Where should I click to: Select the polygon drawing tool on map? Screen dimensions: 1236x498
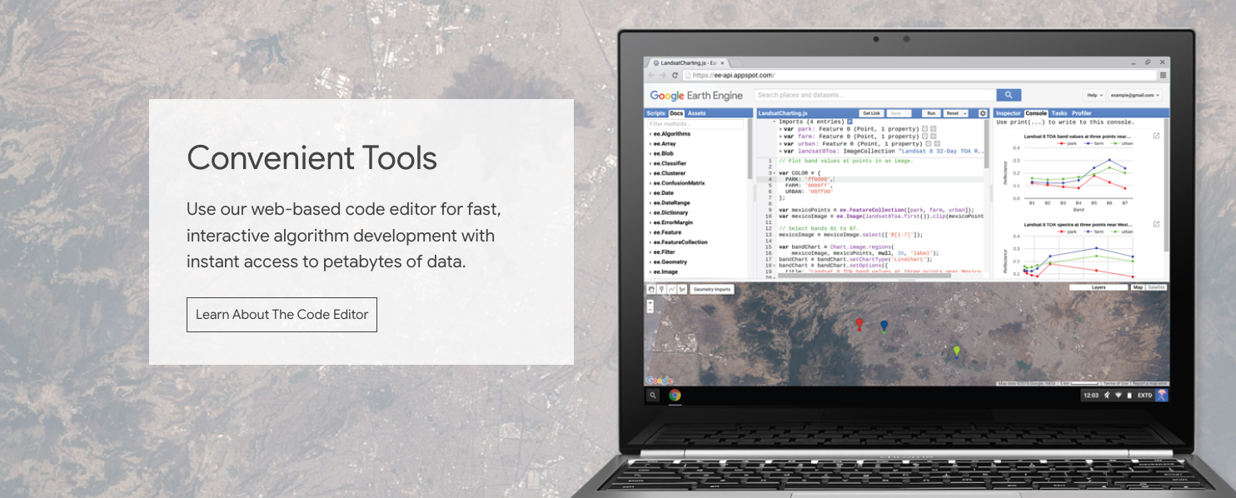[x=681, y=290]
